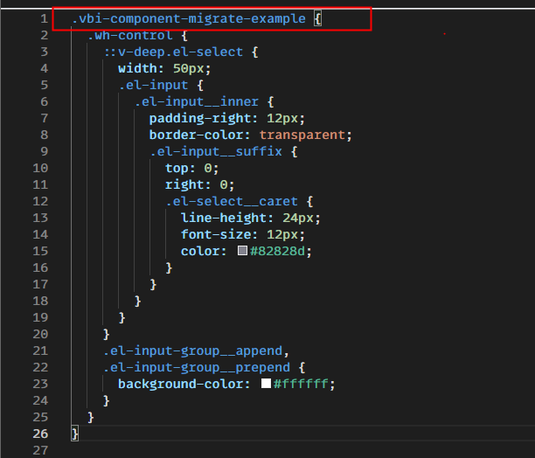
Task: Click the #ffffff color swatch
Action: (266, 384)
